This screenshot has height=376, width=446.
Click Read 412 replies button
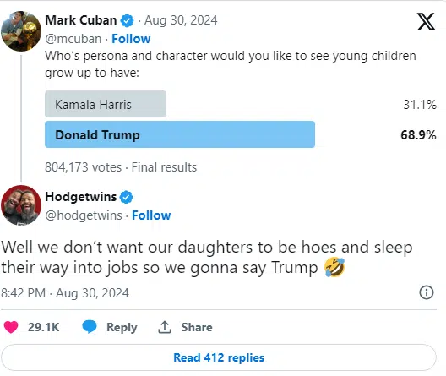(x=219, y=357)
